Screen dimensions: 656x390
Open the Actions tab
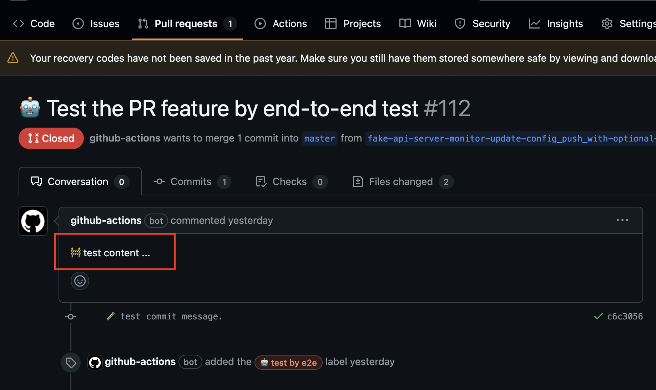[x=281, y=24]
